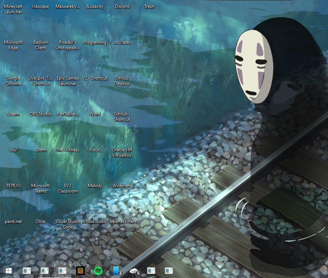Open the Windows Start menu
The height and width of the screenshot is (278, 328).
pos(8,270)
